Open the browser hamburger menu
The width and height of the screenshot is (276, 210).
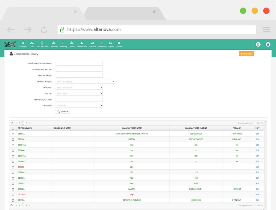pos(266,29)
